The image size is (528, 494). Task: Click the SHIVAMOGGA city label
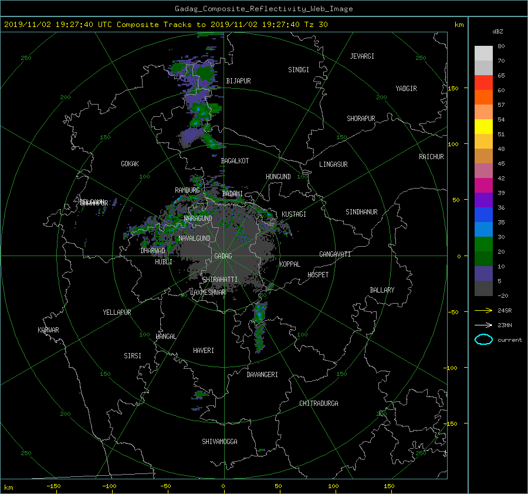click(219, 441)
